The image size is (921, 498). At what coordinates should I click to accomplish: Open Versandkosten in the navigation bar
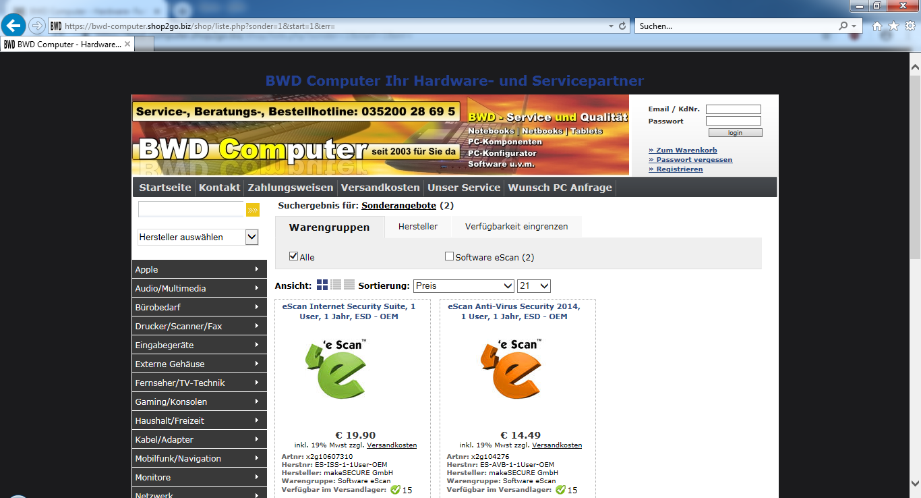pyautogui.click(x=380, y=188)
